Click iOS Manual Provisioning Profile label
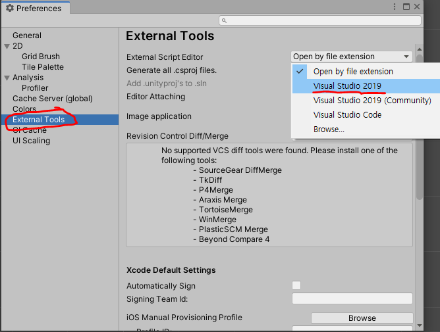The image size is (440, 332). [184, 318]
